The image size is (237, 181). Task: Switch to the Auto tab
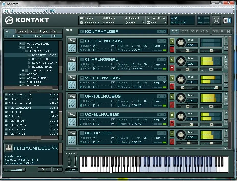54,31
